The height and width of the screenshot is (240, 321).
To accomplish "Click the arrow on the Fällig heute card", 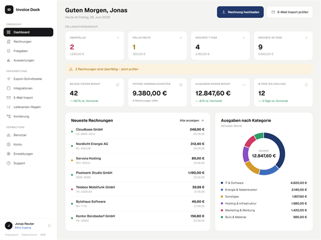I will click(x=181, y=38).
